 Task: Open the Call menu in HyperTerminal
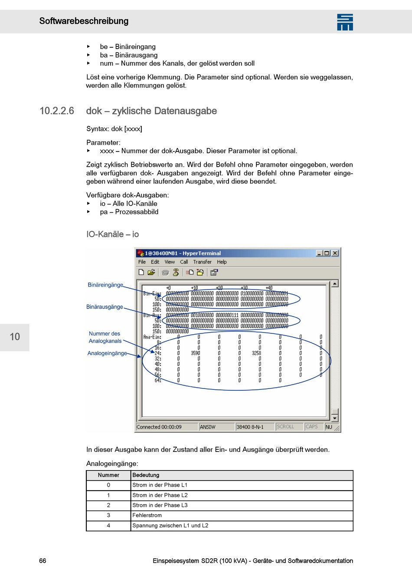point(184,262)
